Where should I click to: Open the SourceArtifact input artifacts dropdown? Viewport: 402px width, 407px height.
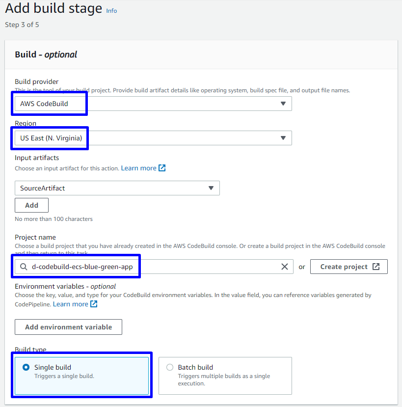[117, 188]
